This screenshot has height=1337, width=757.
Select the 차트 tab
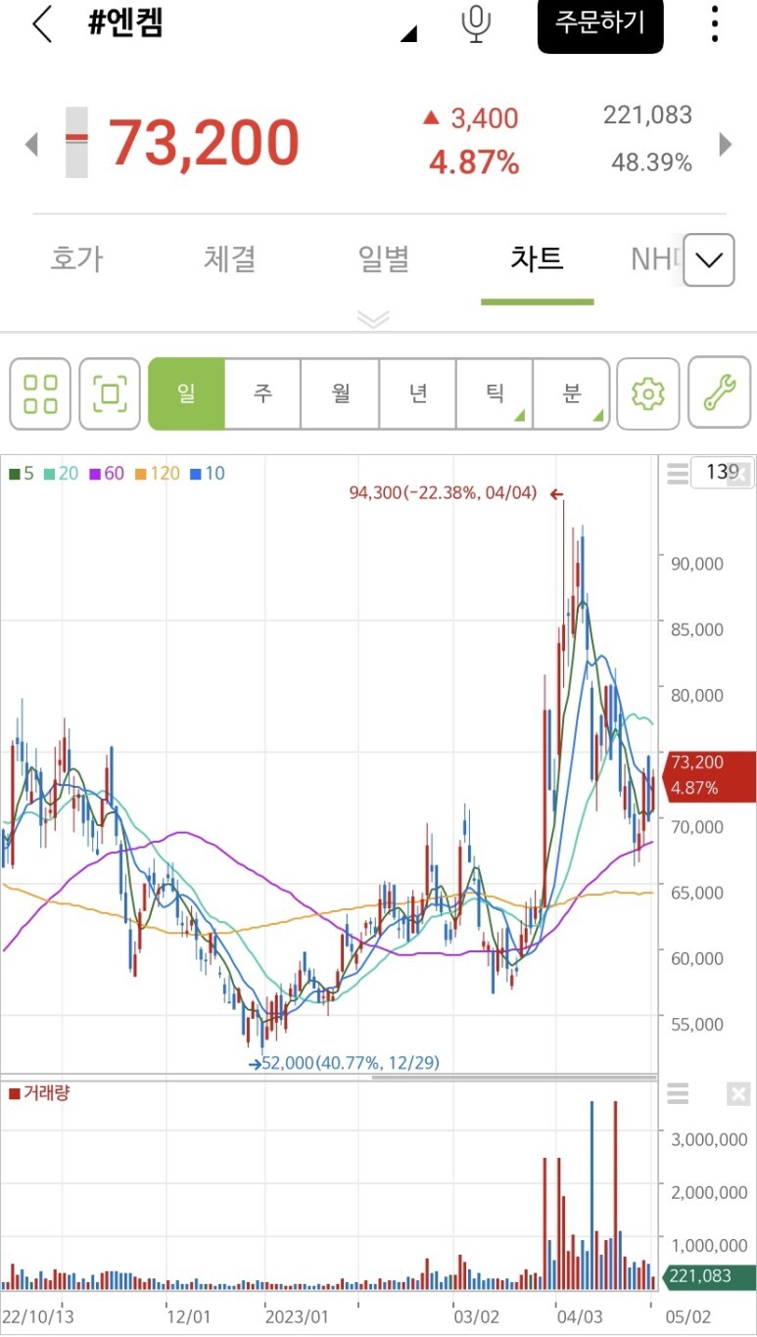coord(537,258)
